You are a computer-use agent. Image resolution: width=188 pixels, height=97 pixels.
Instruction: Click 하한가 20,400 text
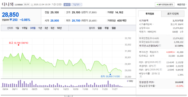pos(89,21)
